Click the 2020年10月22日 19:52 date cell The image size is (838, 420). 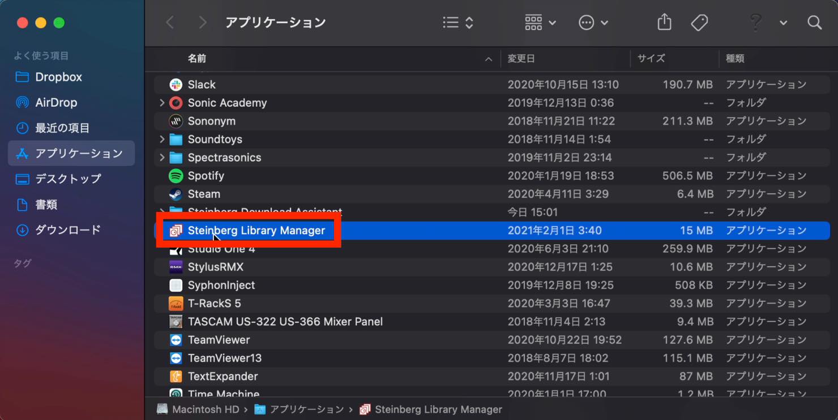point(565,340)
